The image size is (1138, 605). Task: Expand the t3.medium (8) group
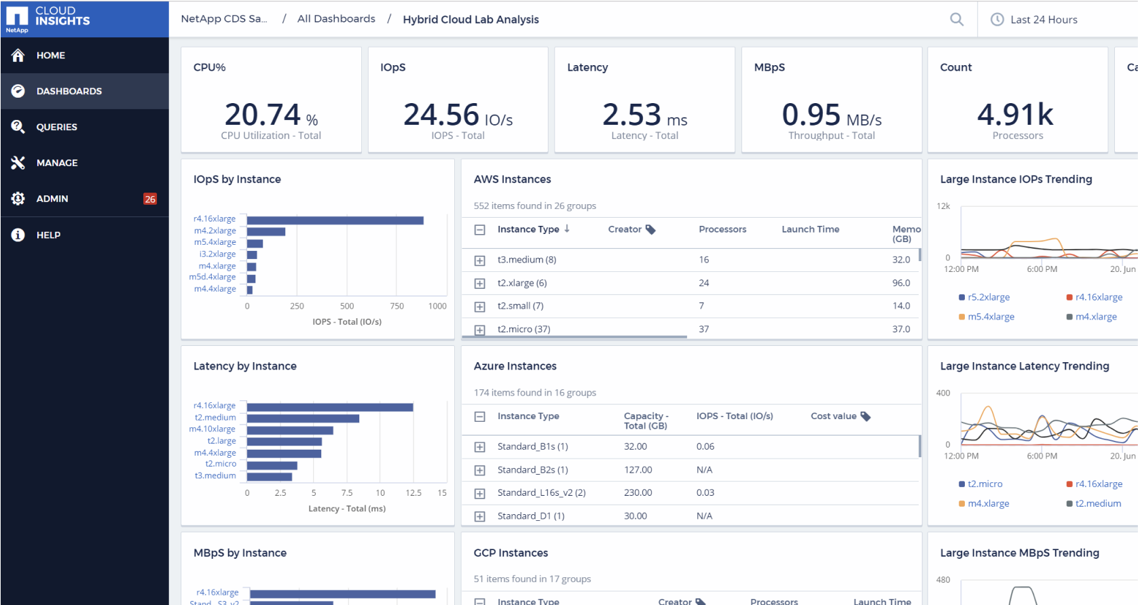coord(480,260)
